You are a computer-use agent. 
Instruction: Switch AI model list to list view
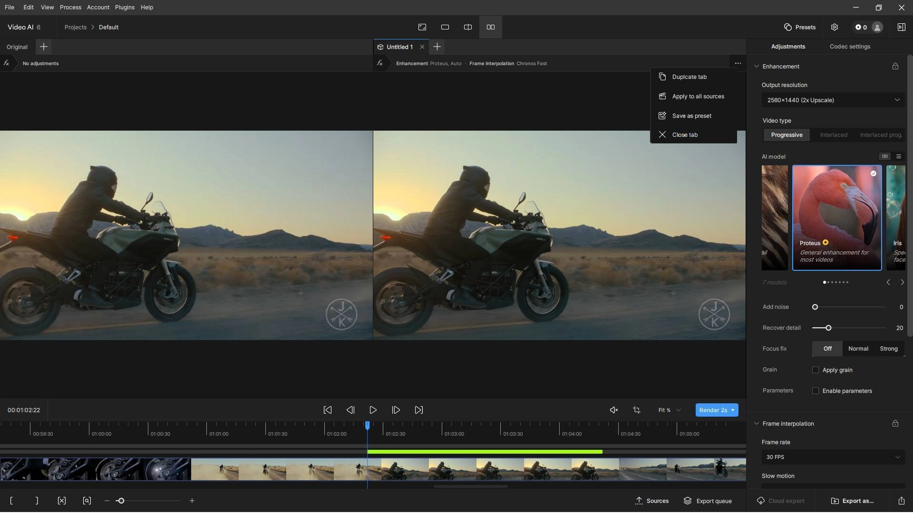(899, 156)
